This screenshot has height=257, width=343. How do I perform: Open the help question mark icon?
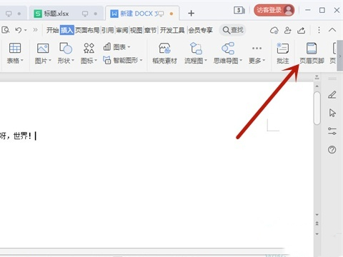point(332,149)
